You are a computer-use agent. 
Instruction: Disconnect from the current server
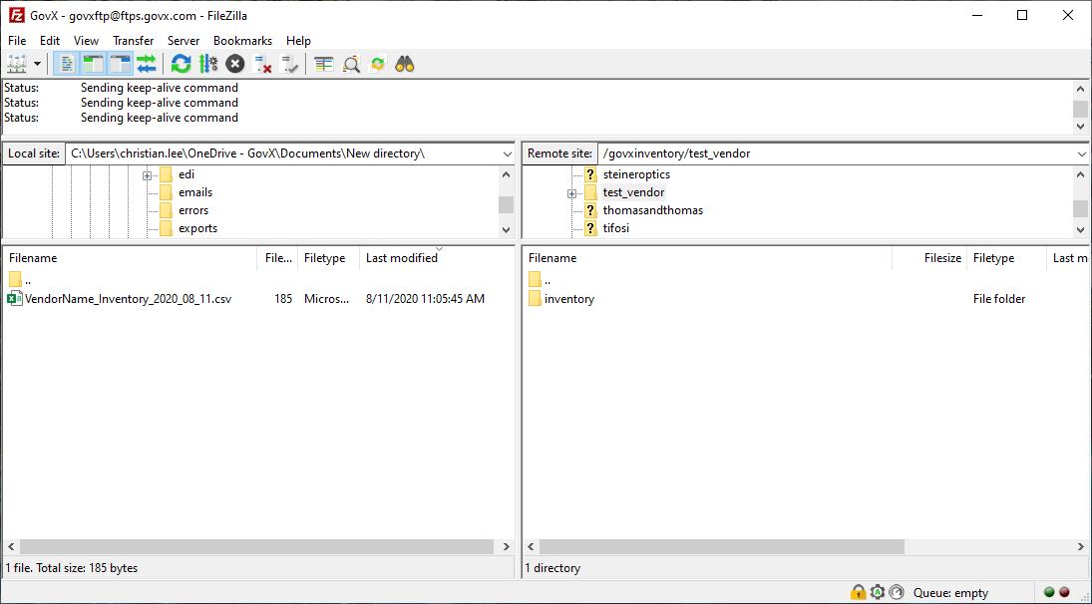tap(262, 65)
